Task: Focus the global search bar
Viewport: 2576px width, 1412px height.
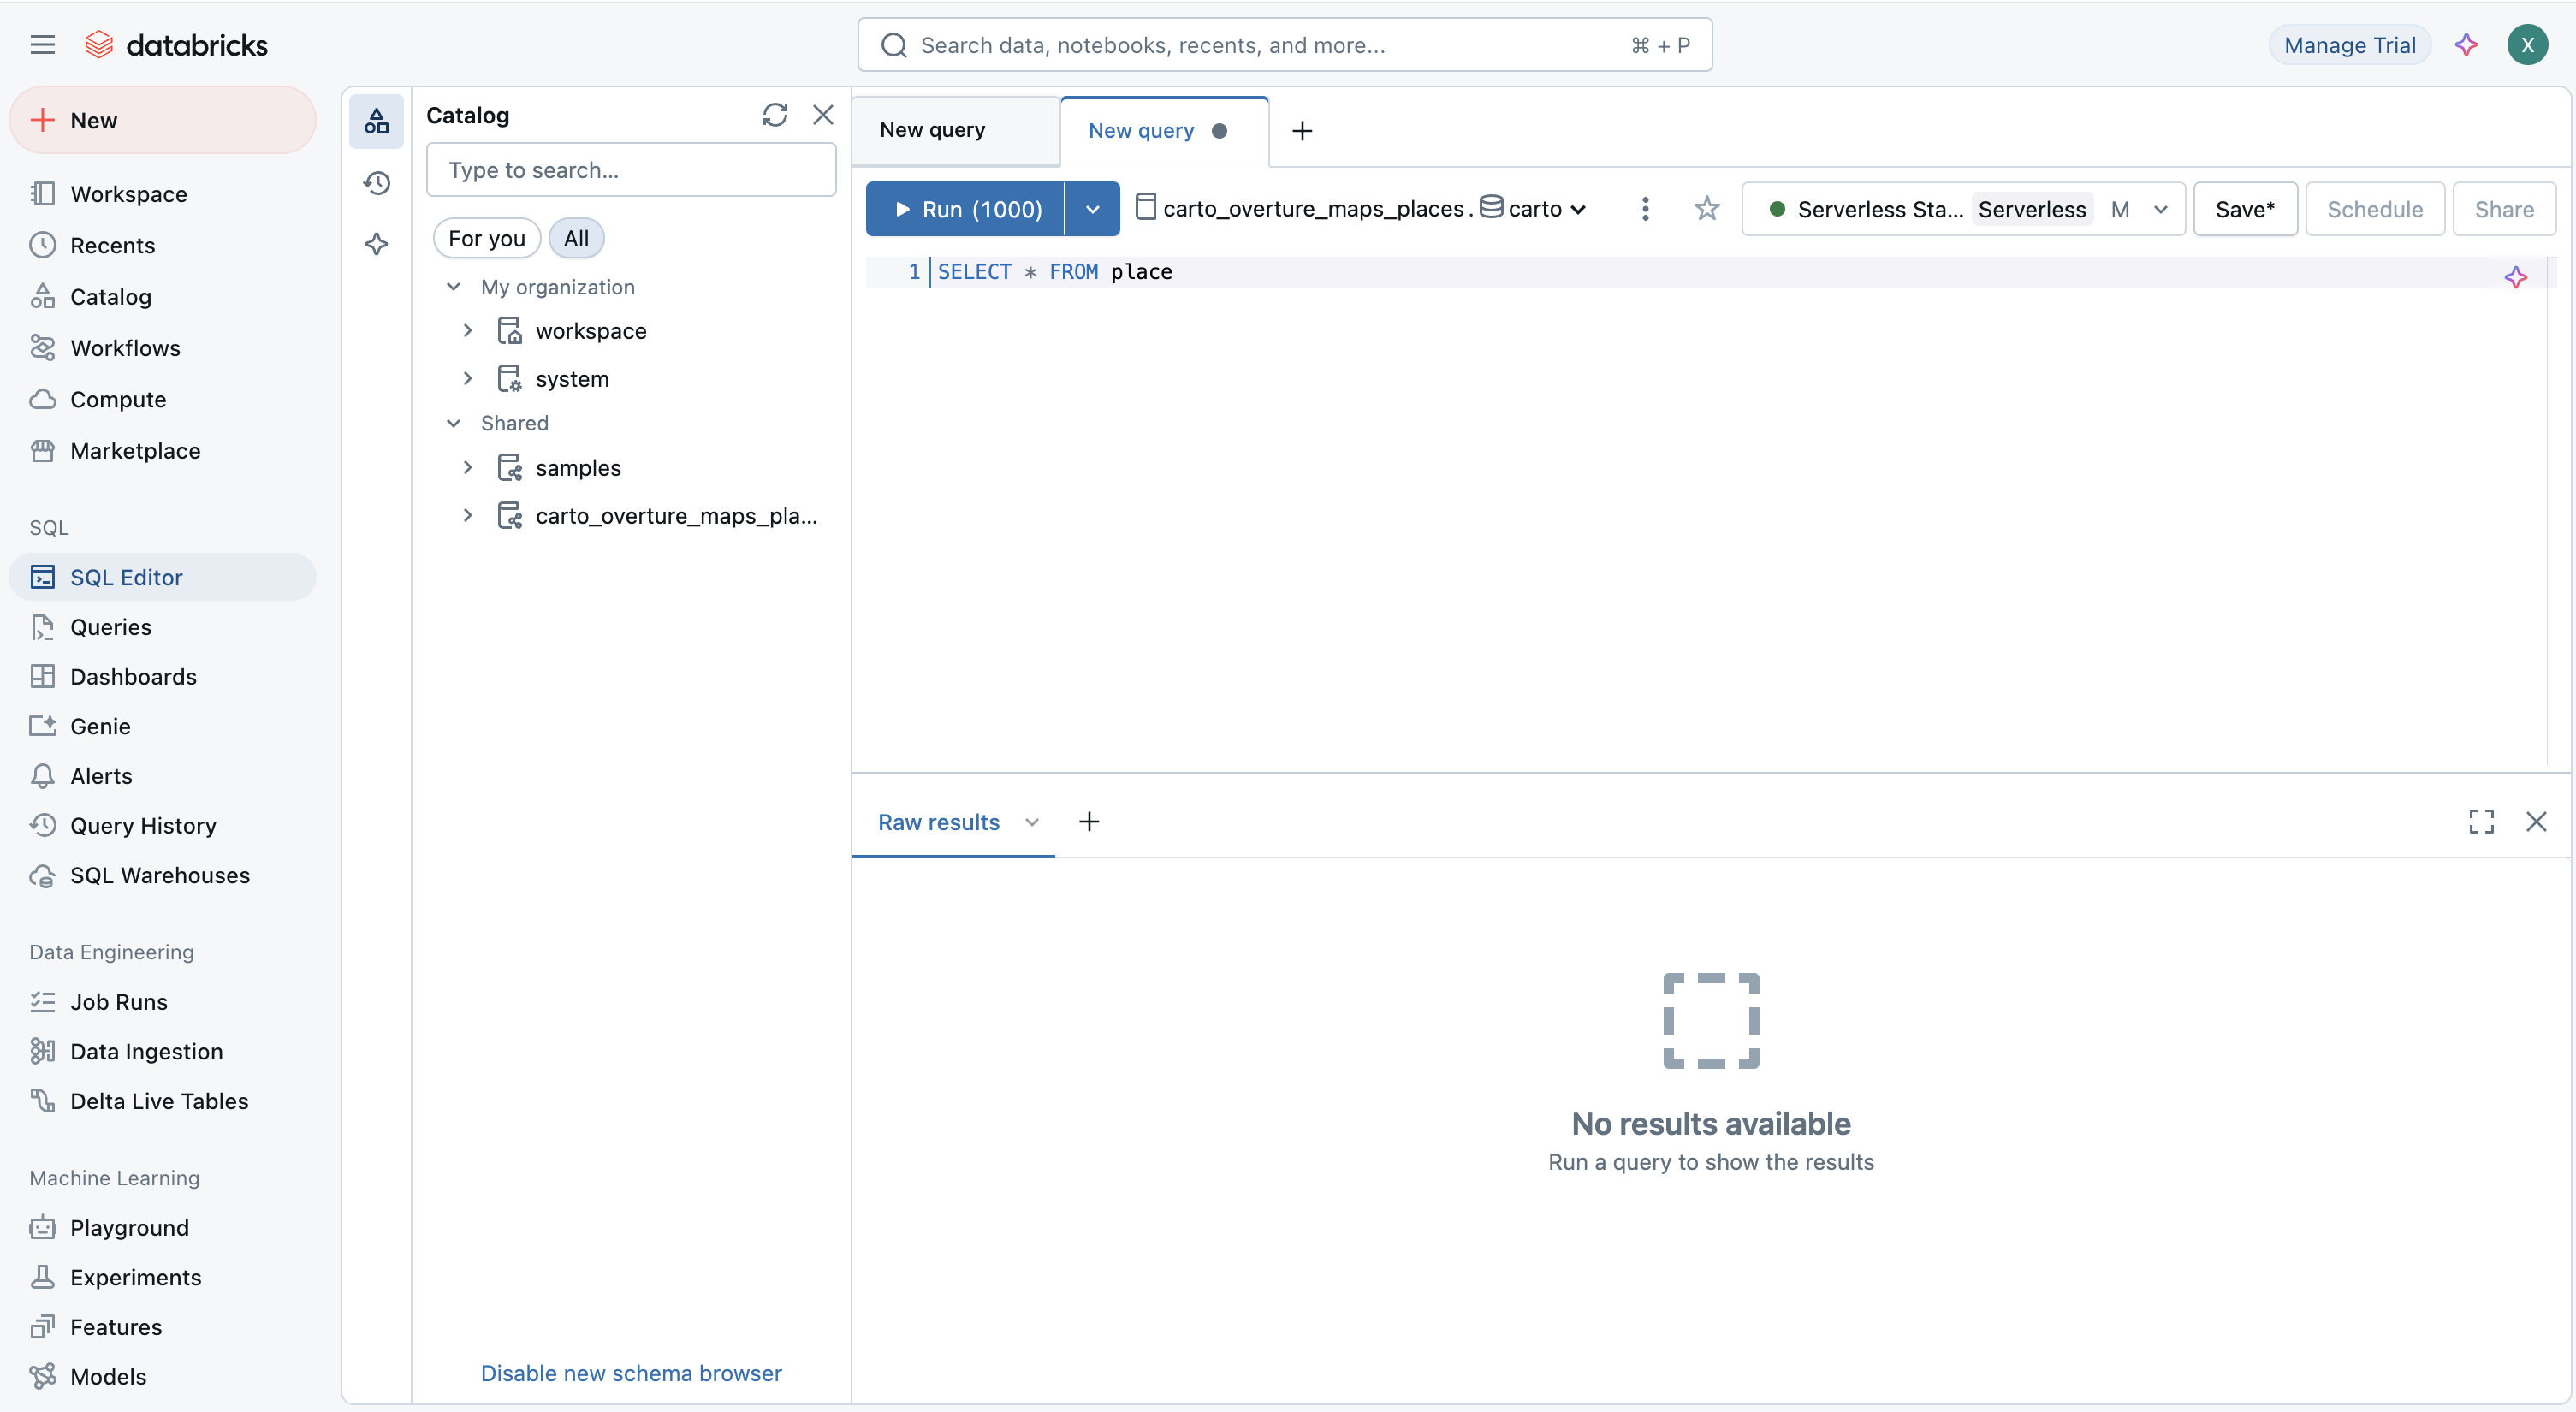Action: (x=1284, y=45)
